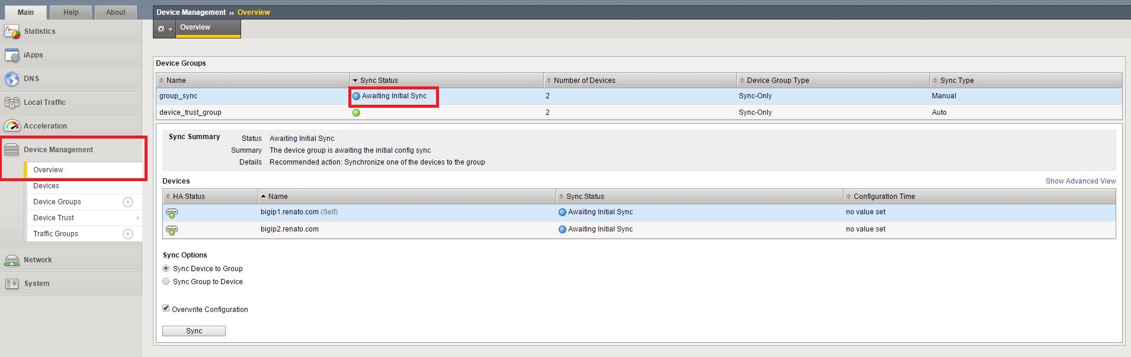Click the Local Traffic icon
The height and width of the screenshot is (357, 1131).
[12, 102]
